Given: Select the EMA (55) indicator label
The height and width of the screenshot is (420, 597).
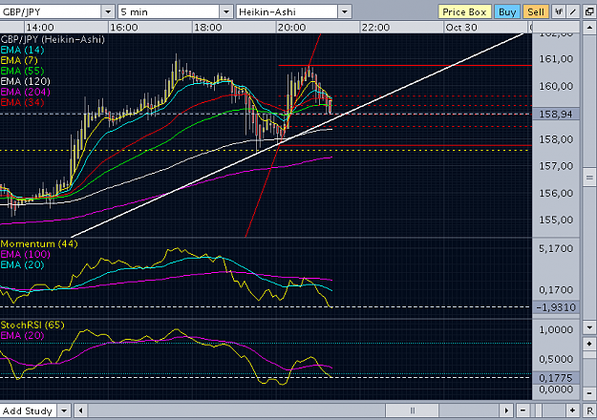Looking at the screenshot, I should 22,71.
